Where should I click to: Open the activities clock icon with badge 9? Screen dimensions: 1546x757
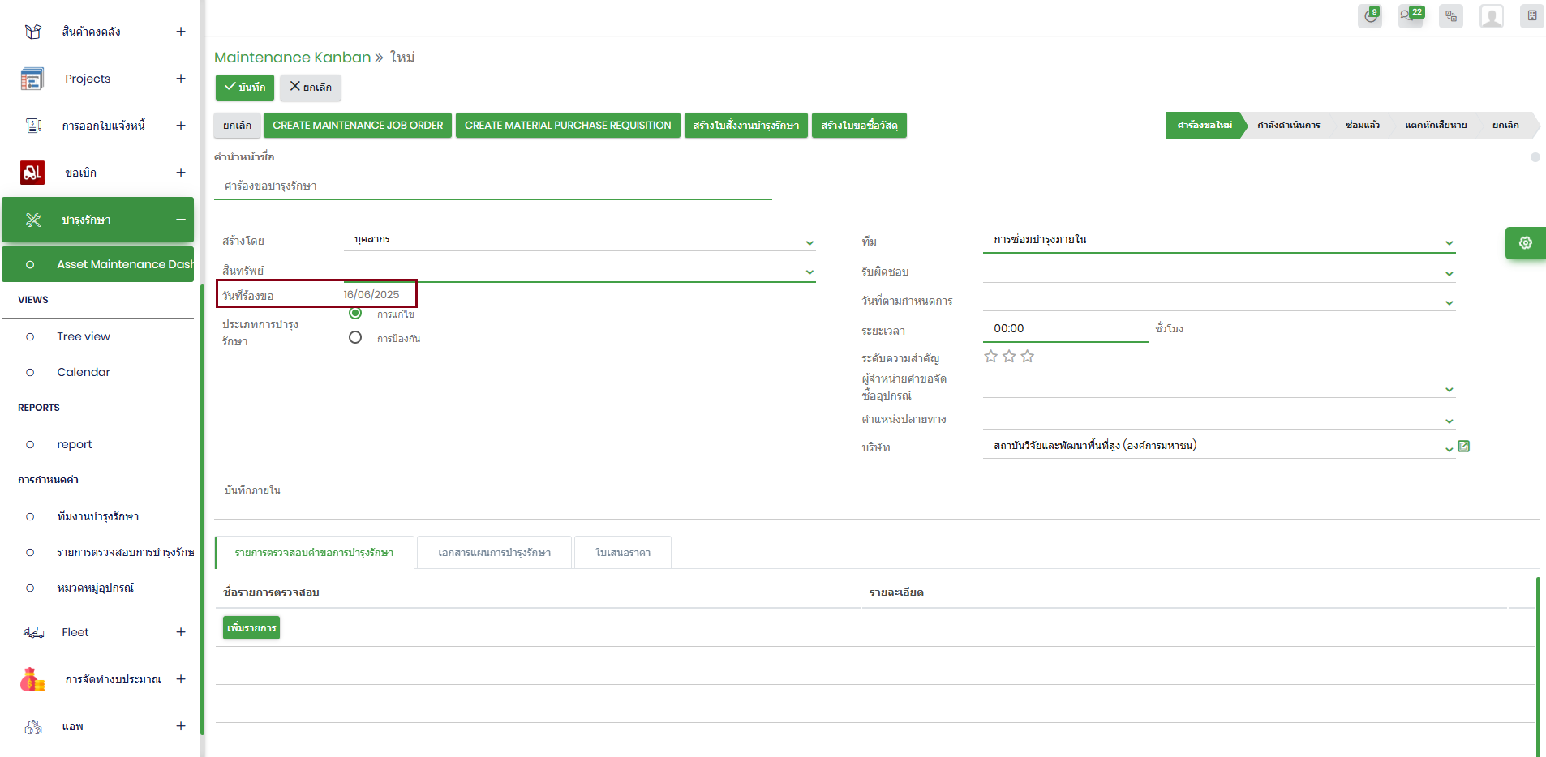[1370, 16]
